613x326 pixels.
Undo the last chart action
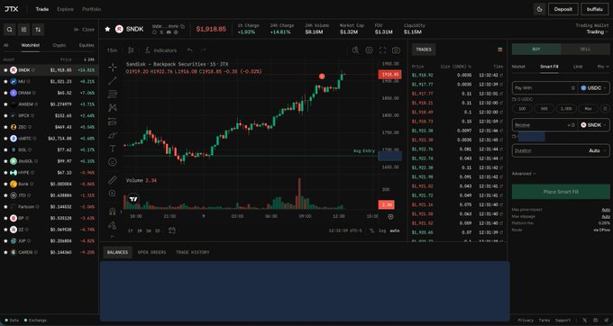189,50
